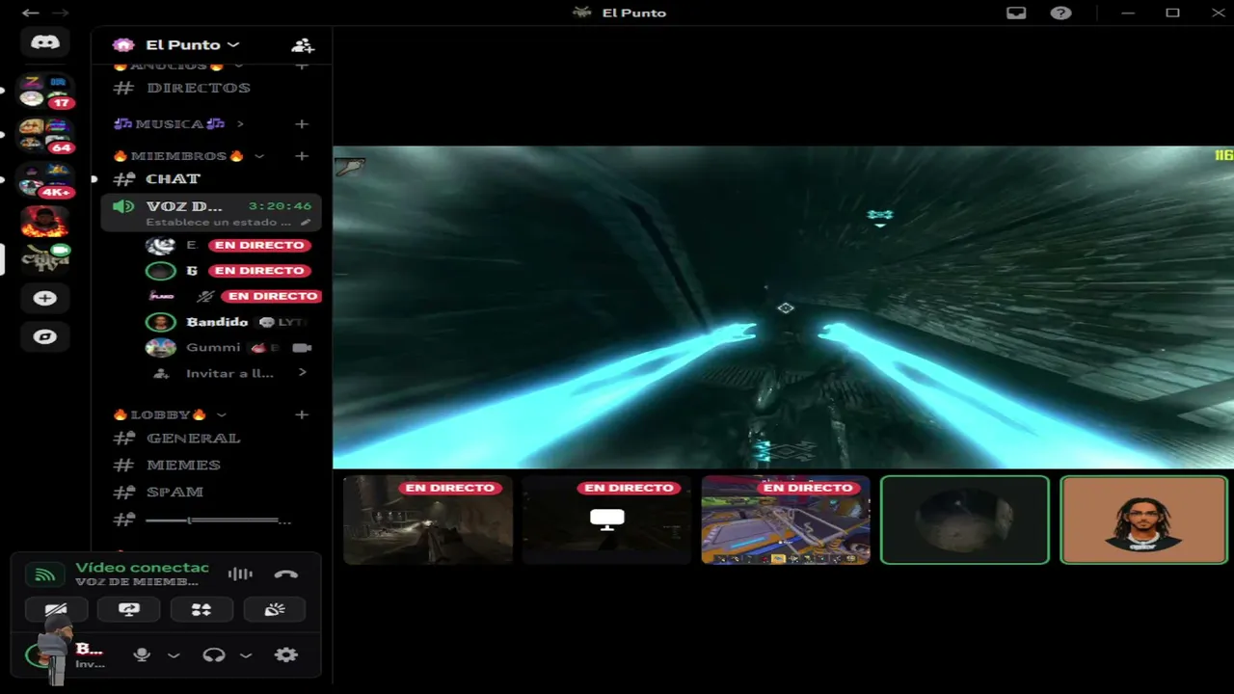1234x694 pixels.
Task: Select the Chica TV server icon
Action: pos(44,258)
